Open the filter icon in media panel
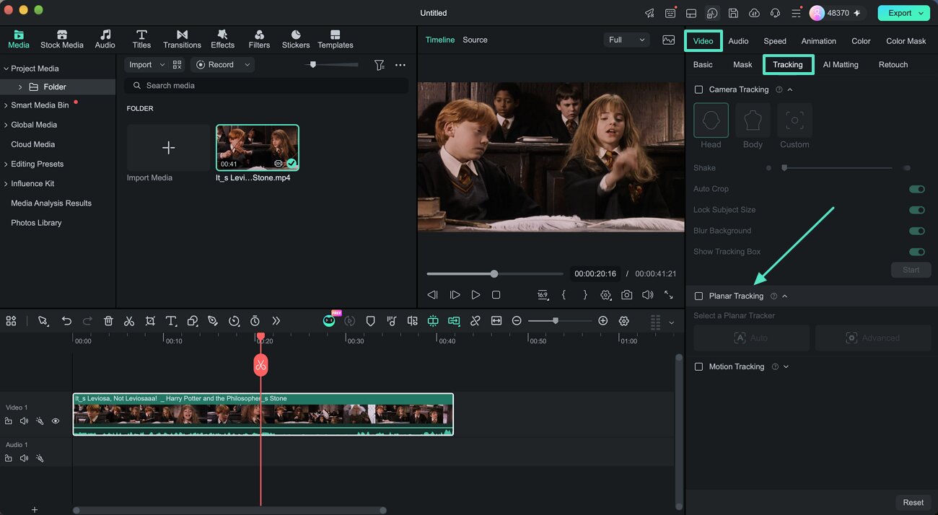Screen dimensions: 938x515 pyautogui.click(x=380, y=65)
